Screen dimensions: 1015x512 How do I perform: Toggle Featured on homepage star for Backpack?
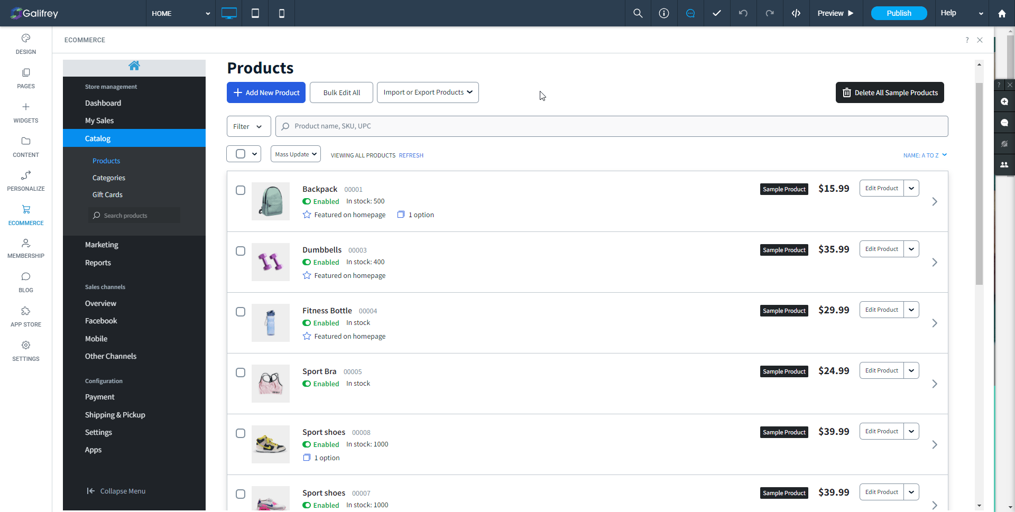coord(307,215)
